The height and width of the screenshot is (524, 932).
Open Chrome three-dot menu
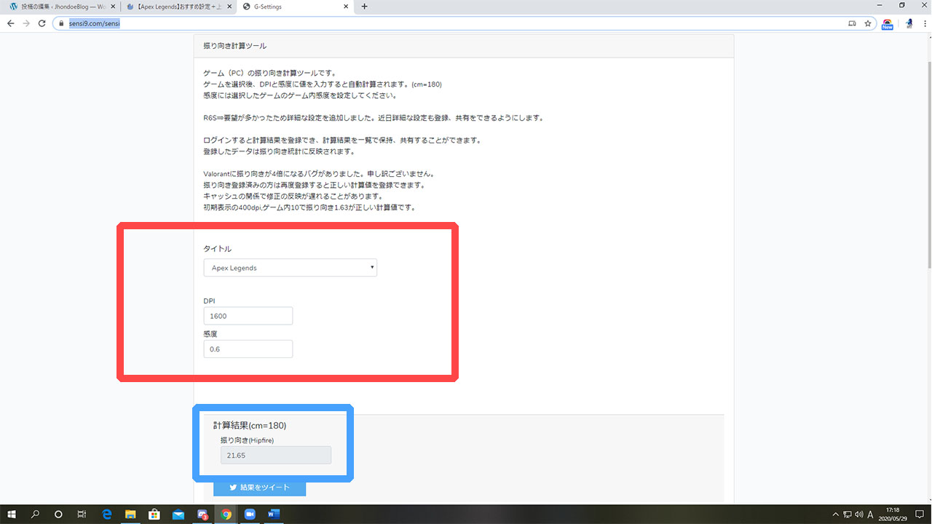point(923,23)
